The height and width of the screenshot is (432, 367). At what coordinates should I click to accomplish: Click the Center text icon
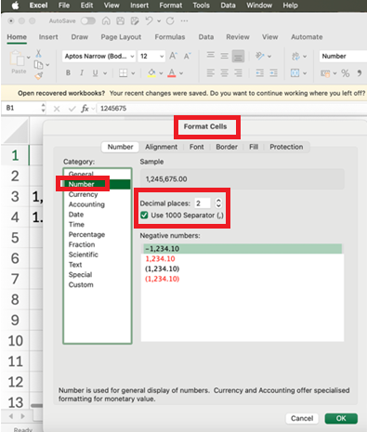click(224, 73)
